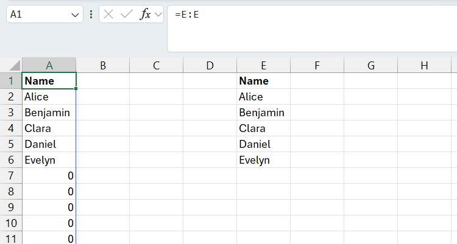The width and height of the screenshot is (457, 244).
Task: Select column C header
Action: (x=156, y=65)
